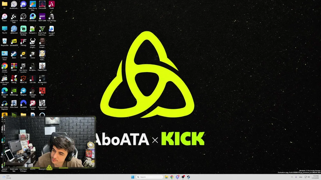Open the FiveM shortcut
Viewport: 321px width, 180px height.
(x=51, y=5)
